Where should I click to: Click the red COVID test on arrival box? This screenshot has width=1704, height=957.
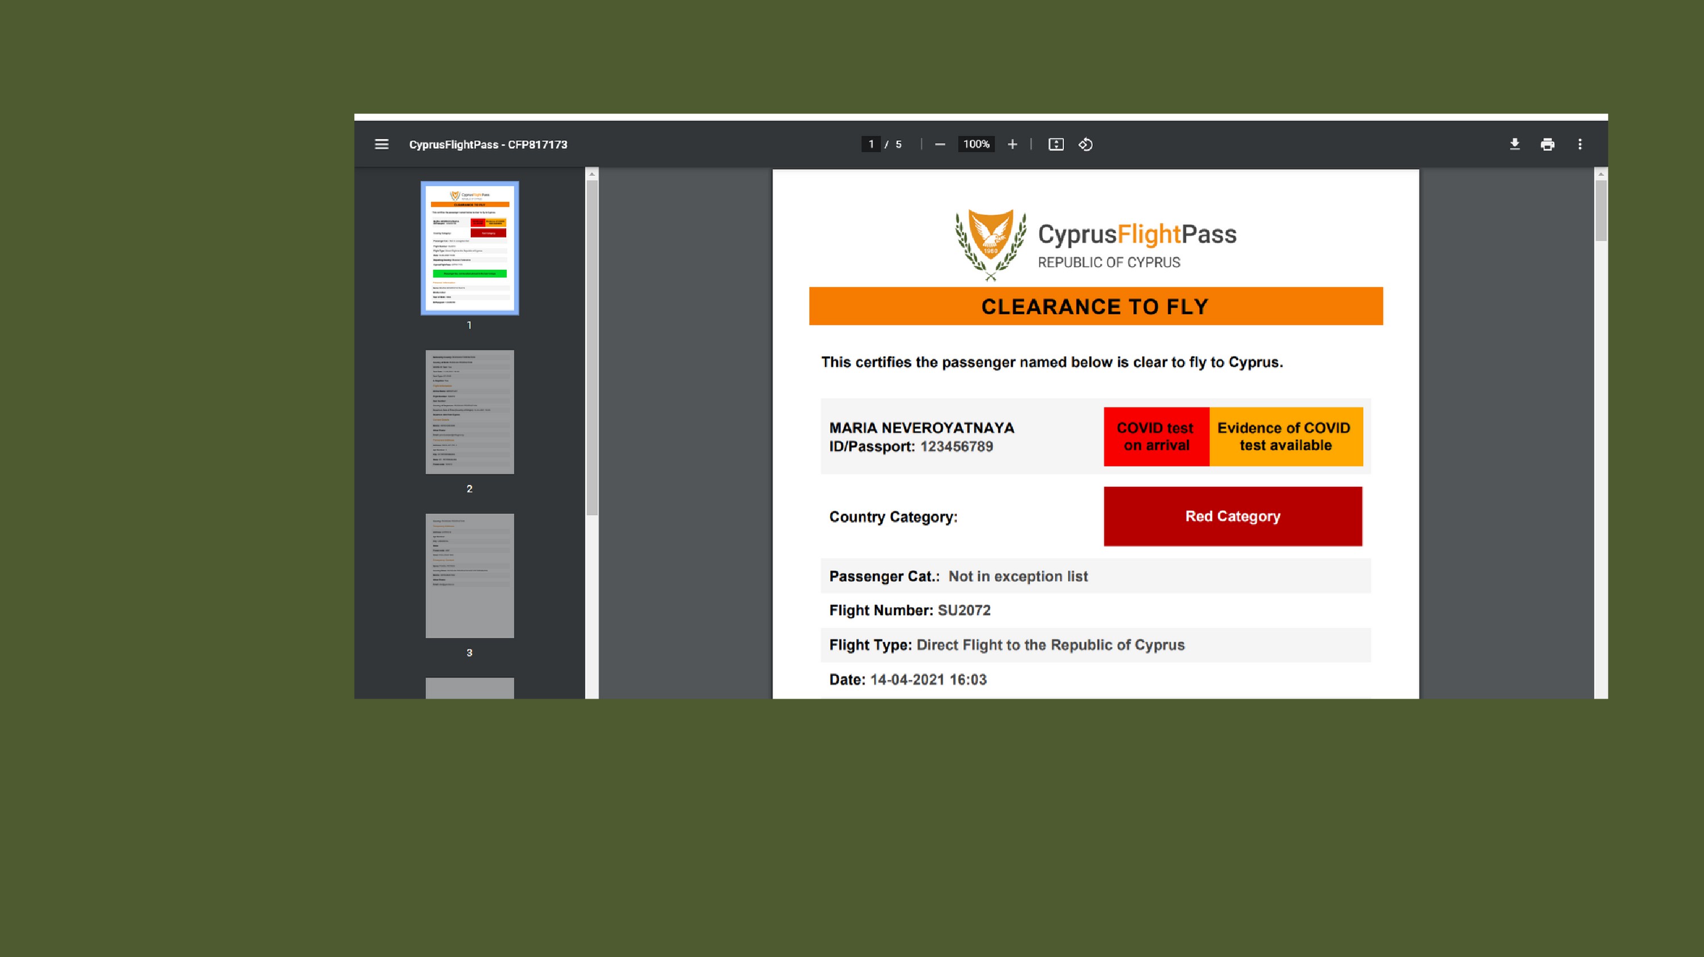tap(1156, 437)
